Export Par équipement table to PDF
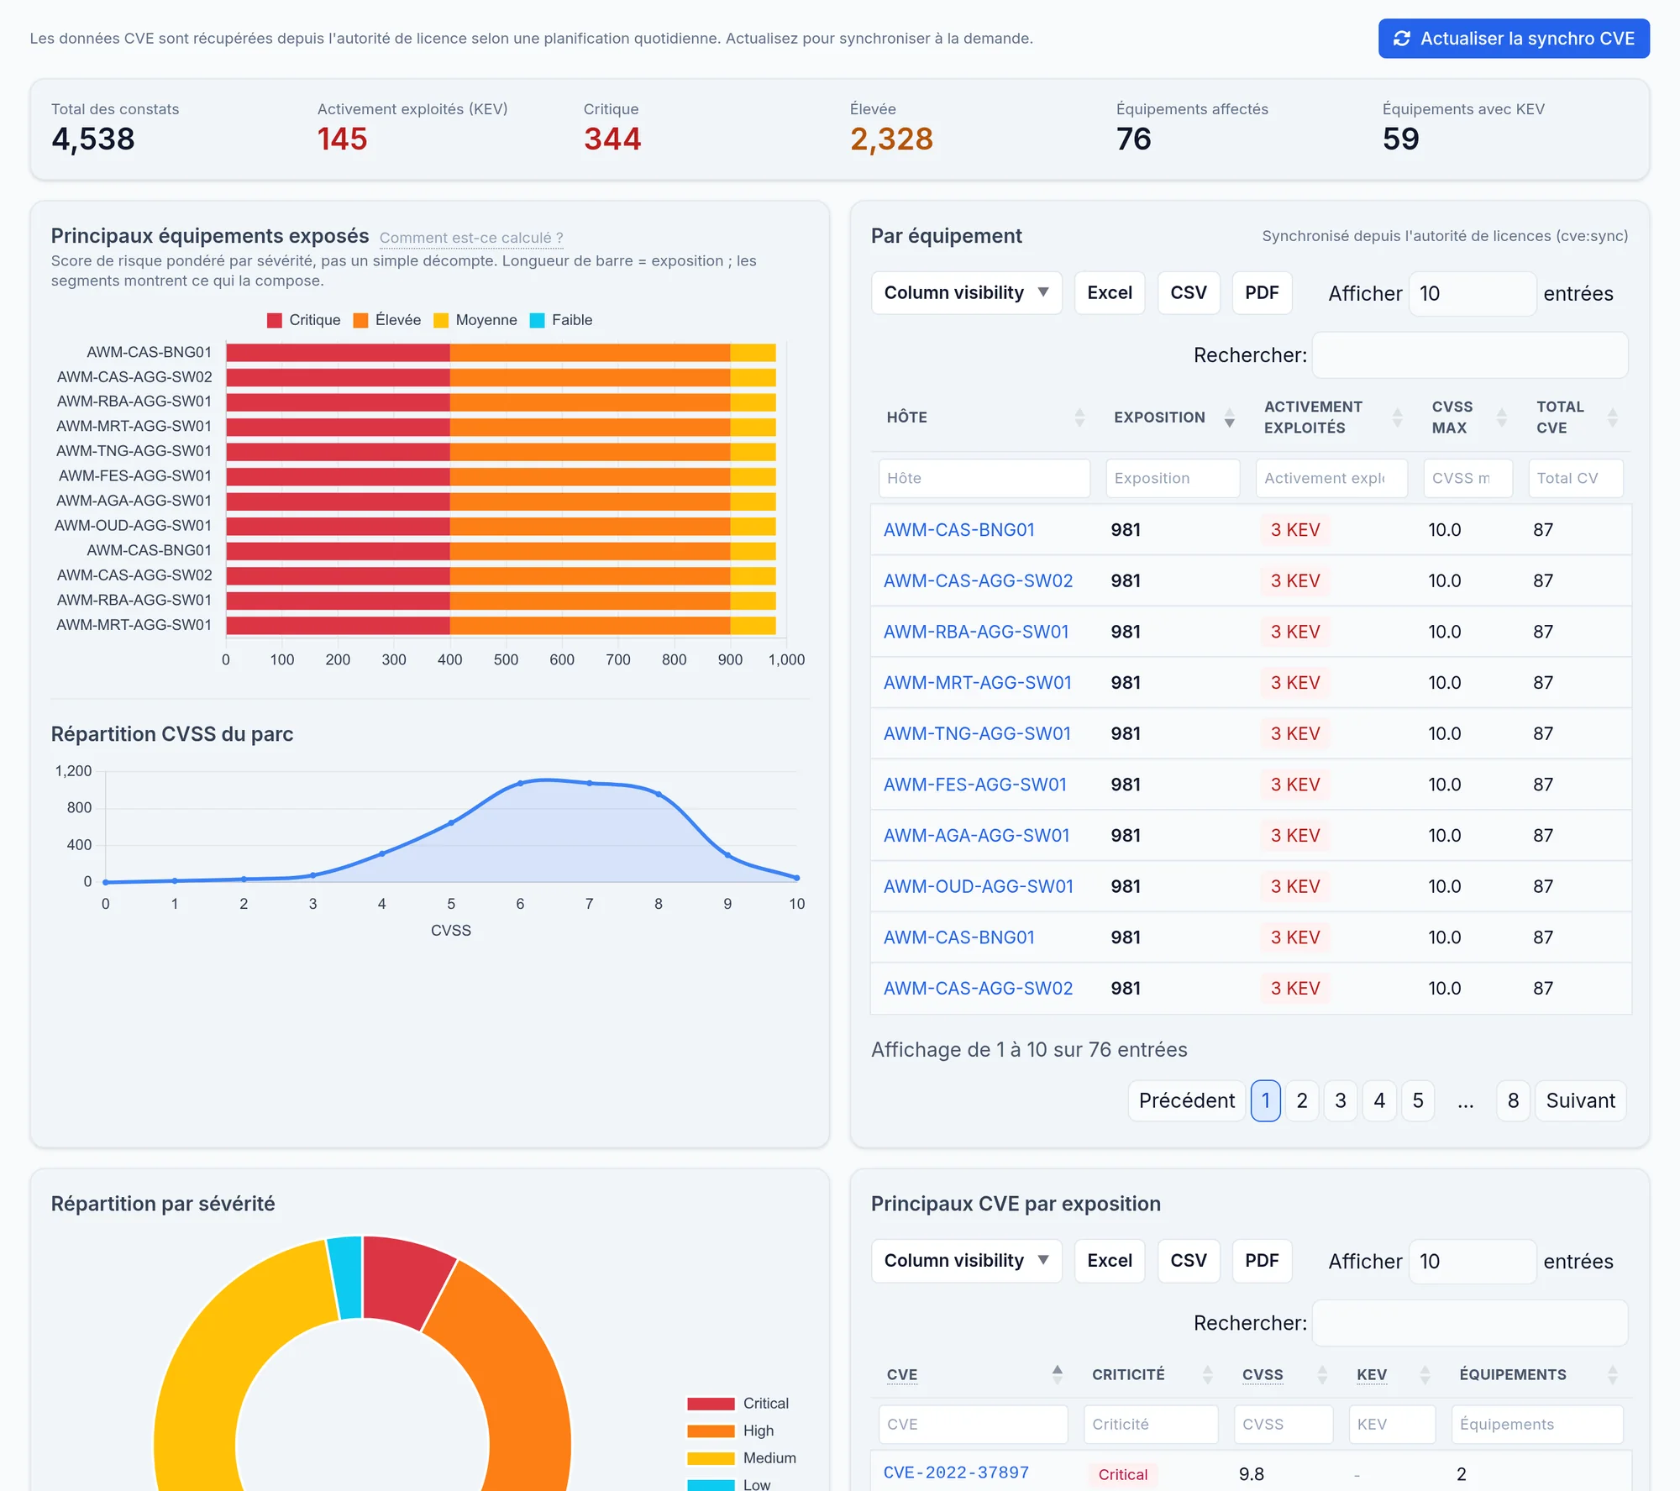This screenshot has height=1491, width=1680. [x=1261, y=293]
